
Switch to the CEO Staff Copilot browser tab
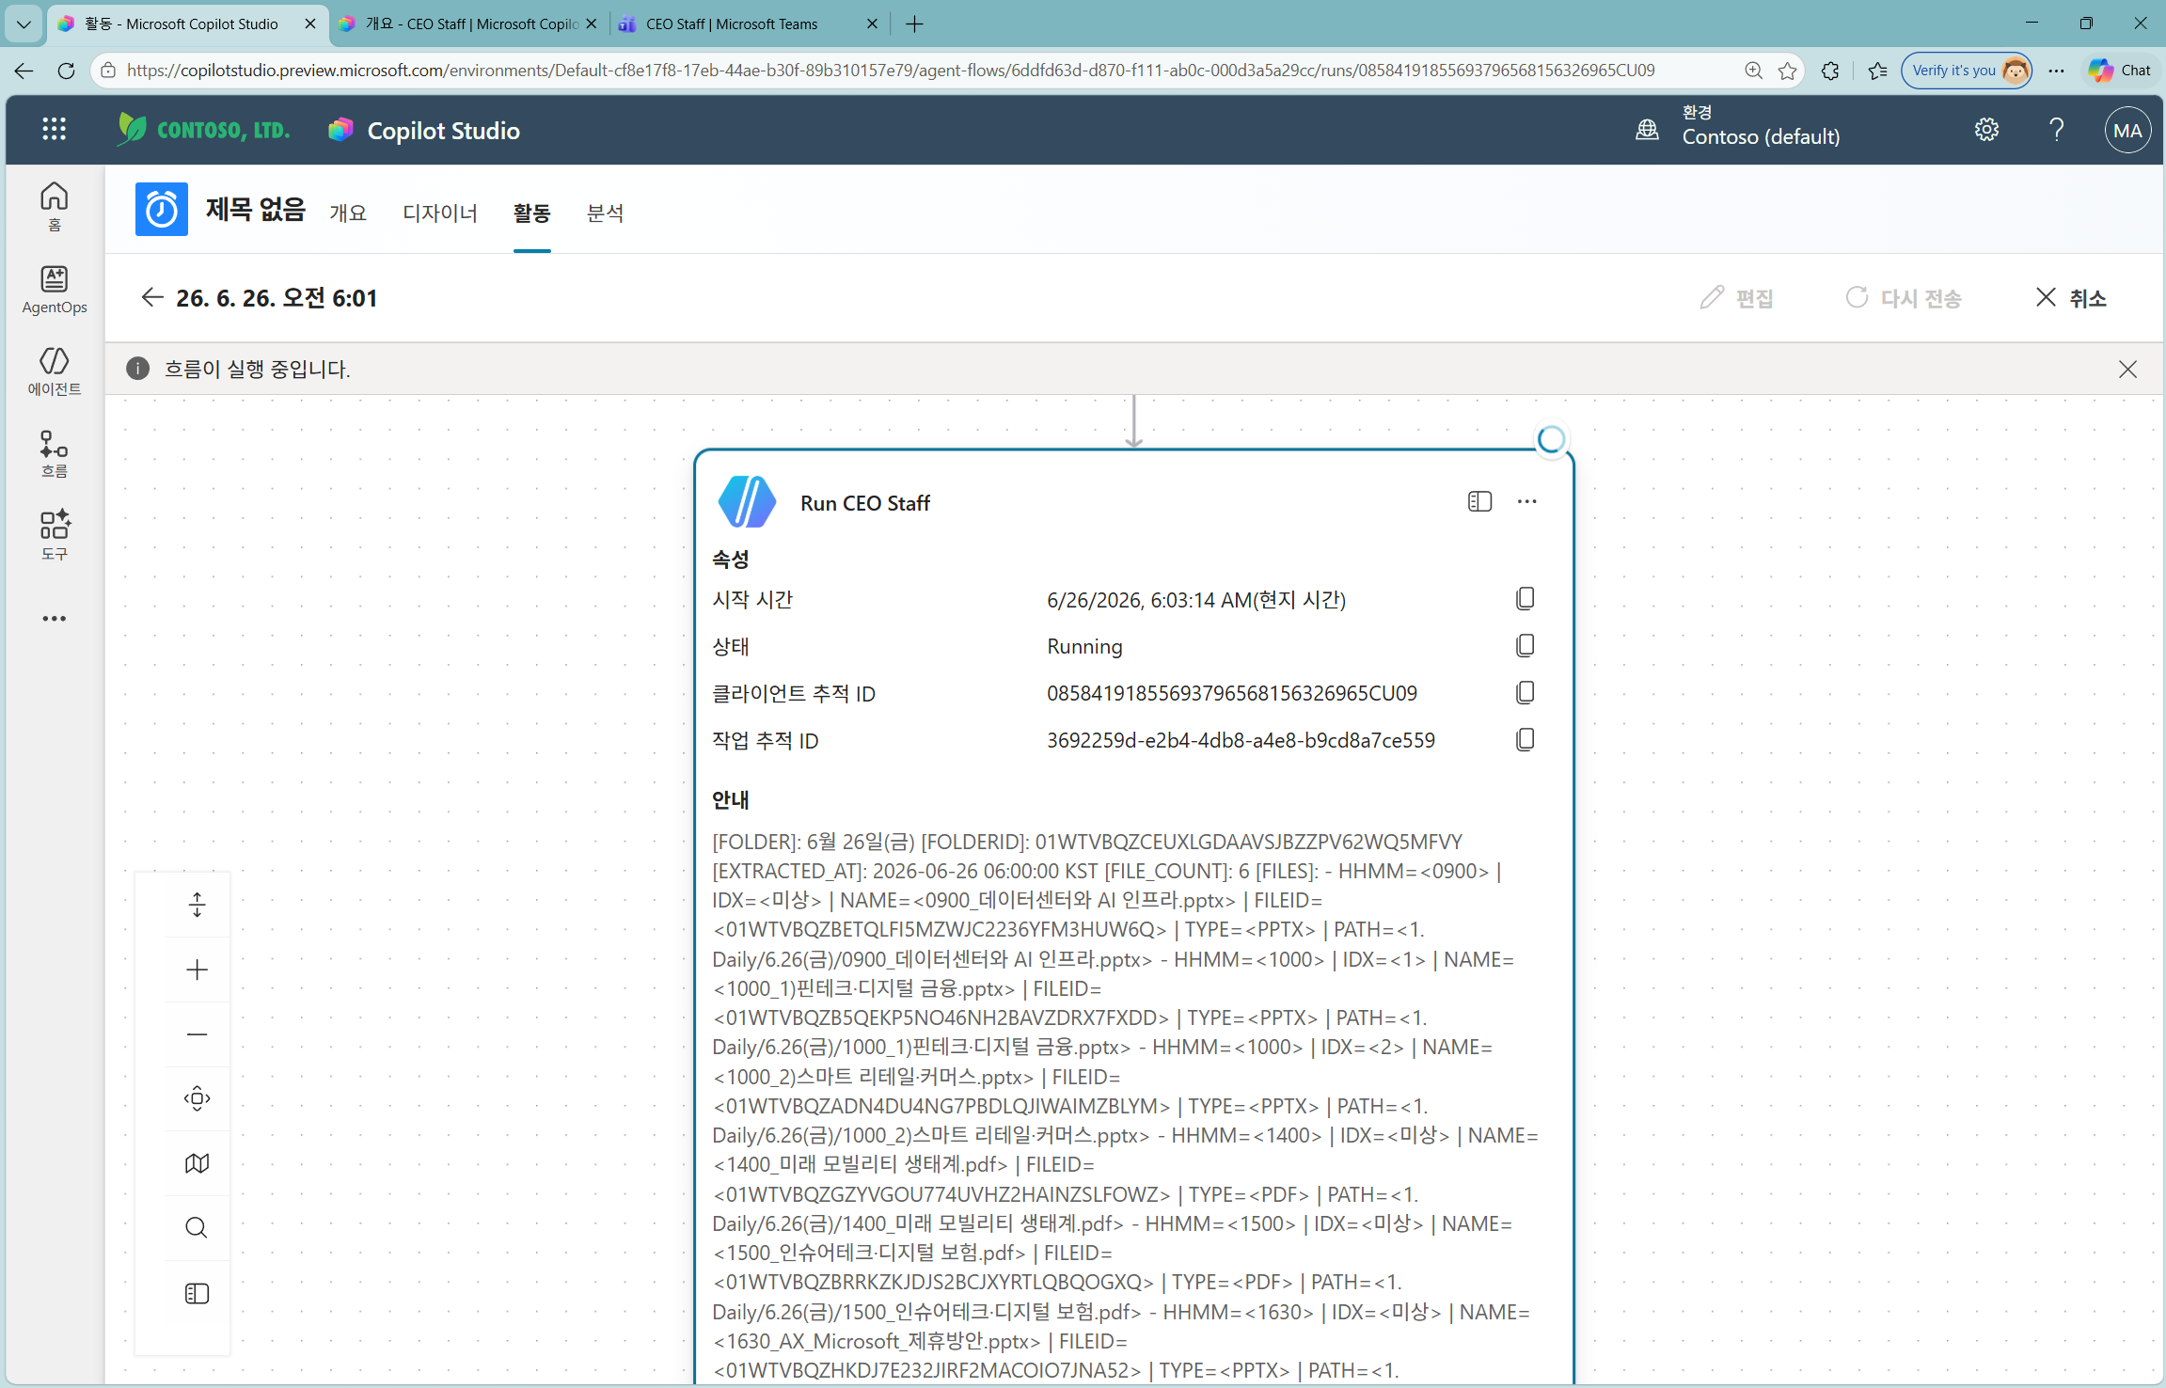tap(470, 24)
